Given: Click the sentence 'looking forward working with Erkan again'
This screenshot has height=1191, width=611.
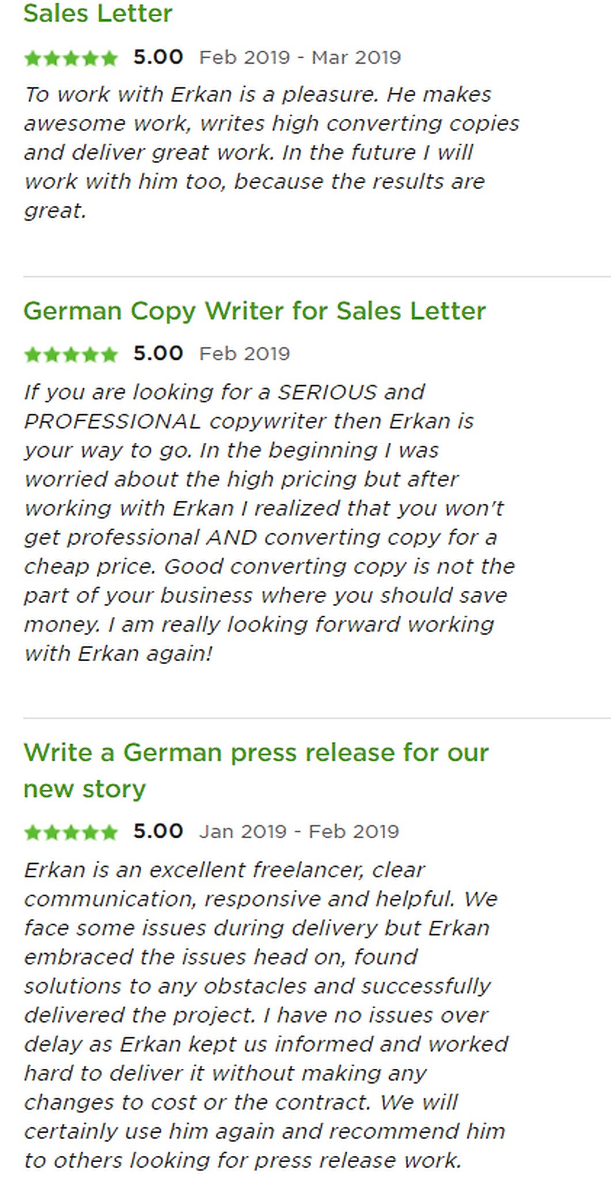Looking at the screenshot, I should (x=259, y=639).
